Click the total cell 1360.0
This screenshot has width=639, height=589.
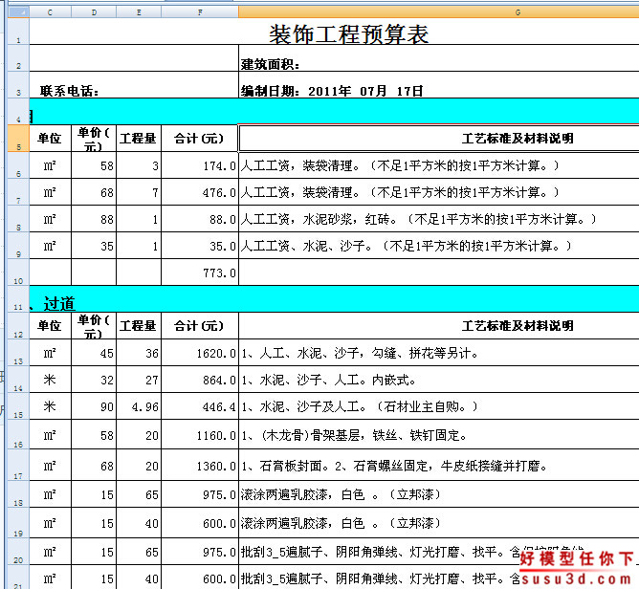[200, 465]
